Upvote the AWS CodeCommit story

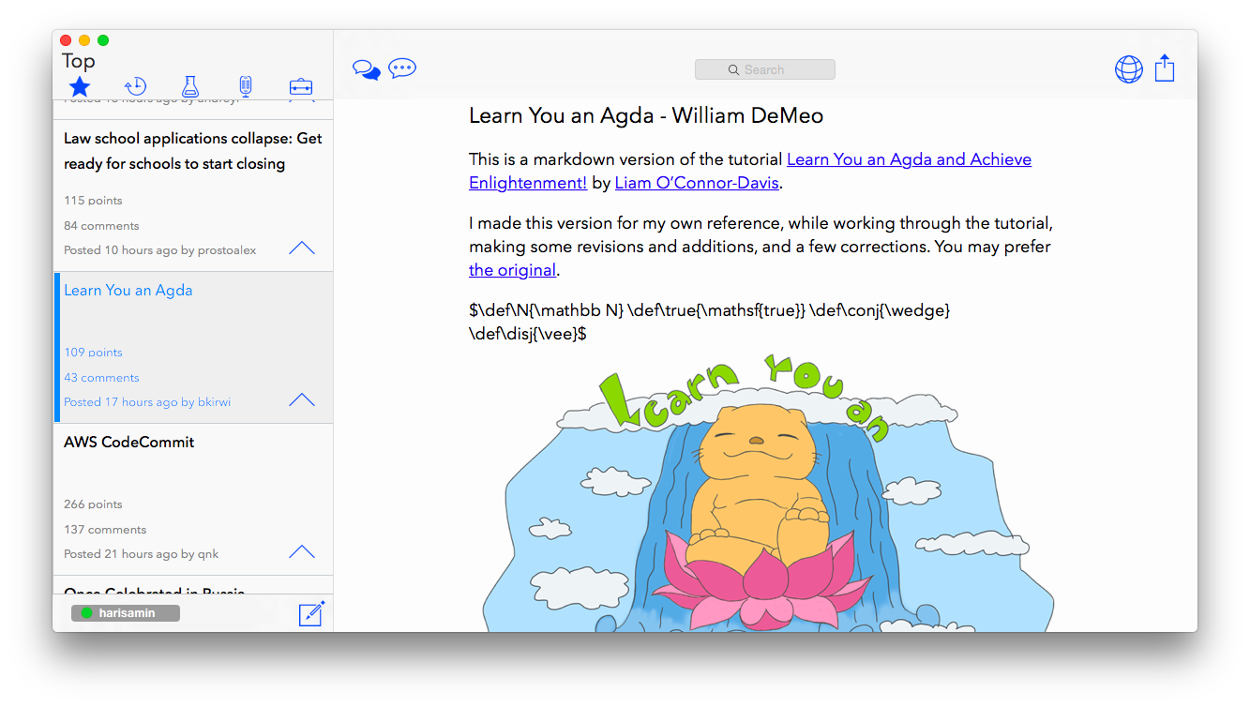[x=301, y=551]
